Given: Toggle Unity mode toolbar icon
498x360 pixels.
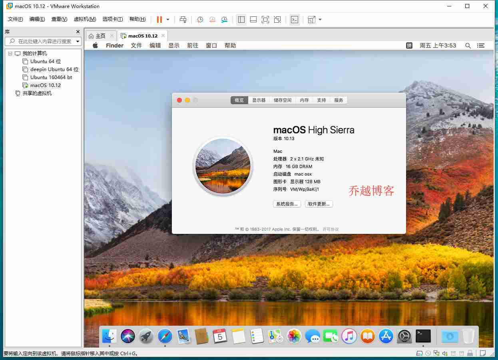Looking at the screenshot, I should 277,20.
